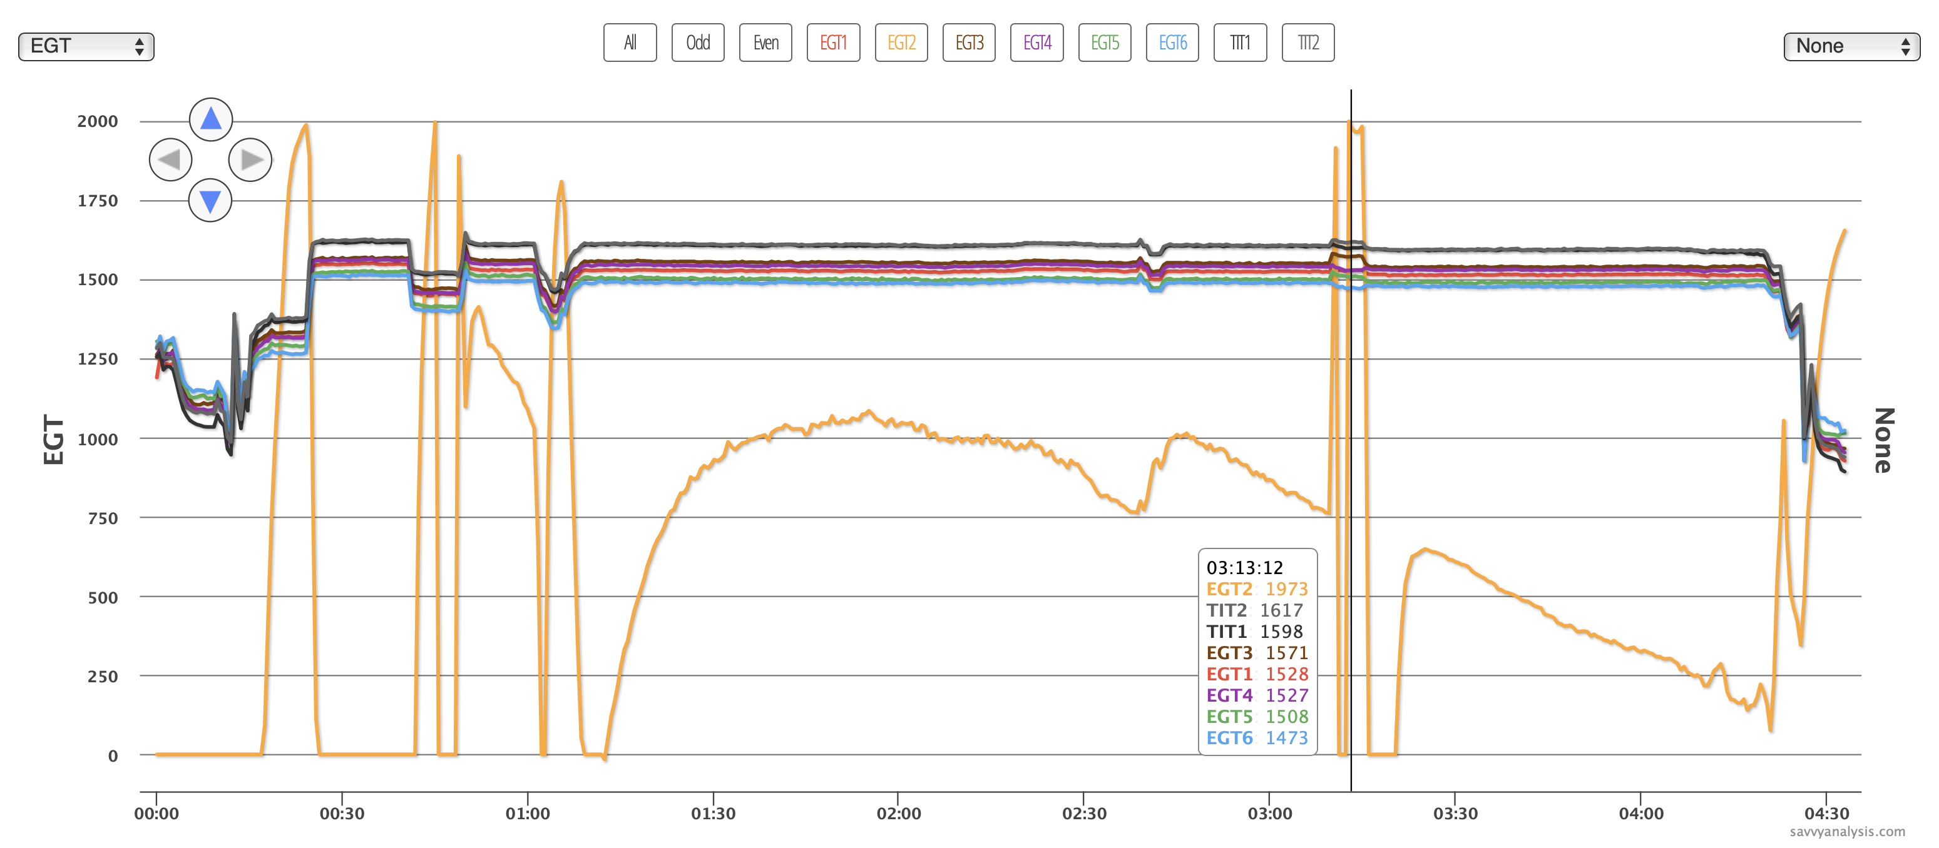Click the EGT5 1508 readout in tooltip

1257,717
